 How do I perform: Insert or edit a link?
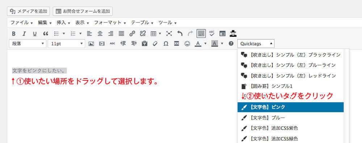point(132,33)
